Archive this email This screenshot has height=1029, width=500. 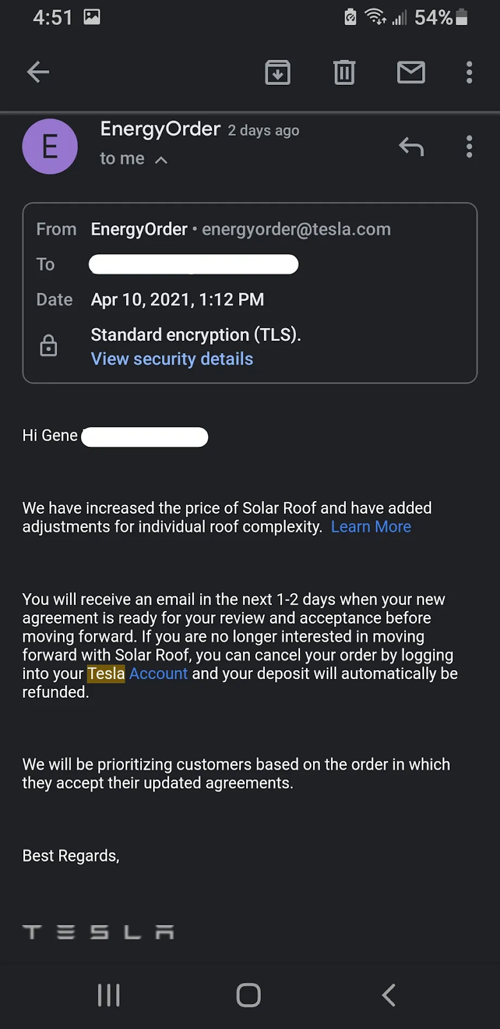pos(278,72)
